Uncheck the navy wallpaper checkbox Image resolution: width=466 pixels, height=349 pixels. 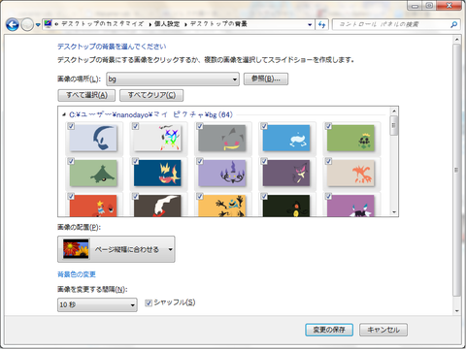(136, 161)
